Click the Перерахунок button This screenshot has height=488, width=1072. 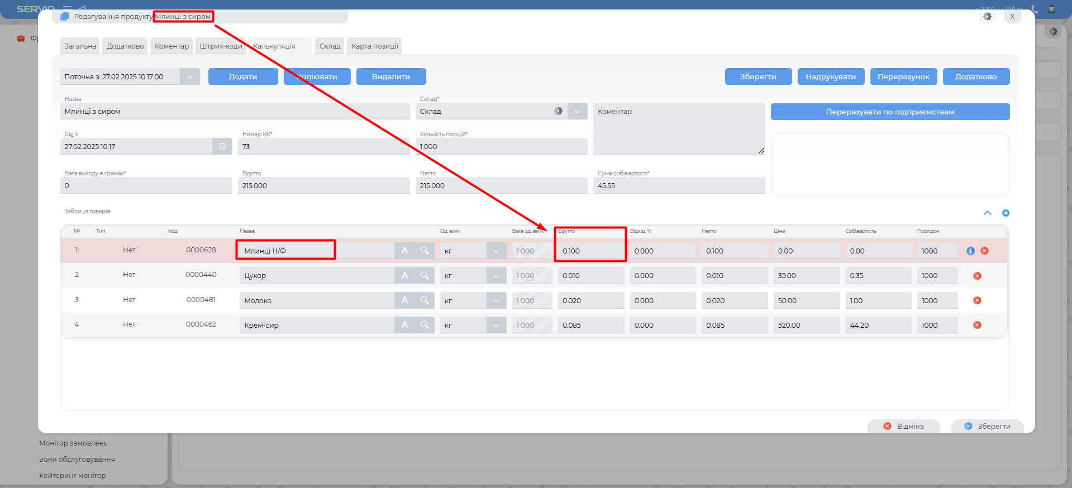pyautogui.click(x=903, y=76)
